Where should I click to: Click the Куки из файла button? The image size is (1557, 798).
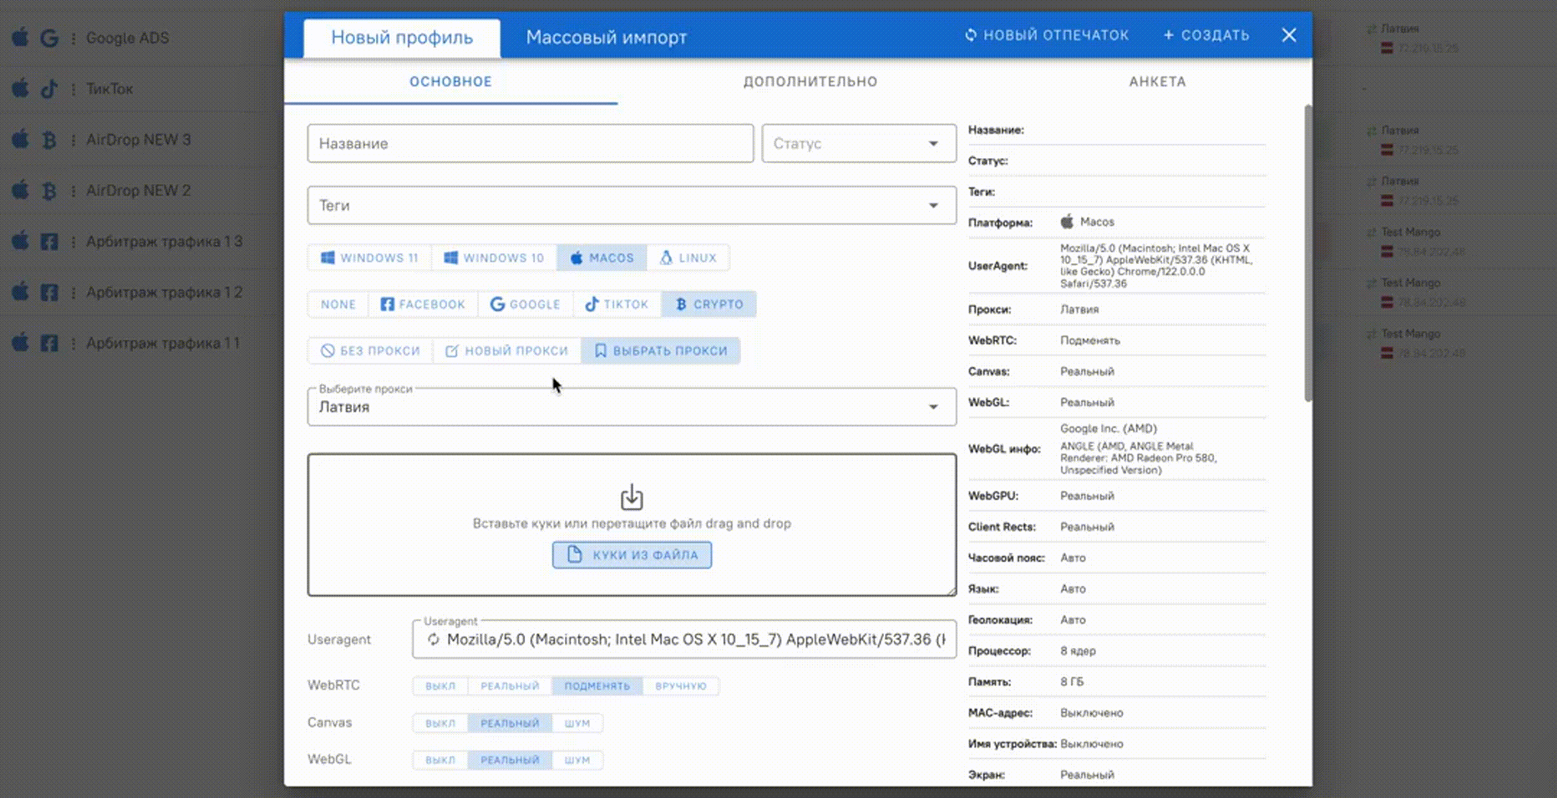[632, 555]
